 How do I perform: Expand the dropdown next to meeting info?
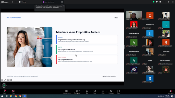coord(16,2)
